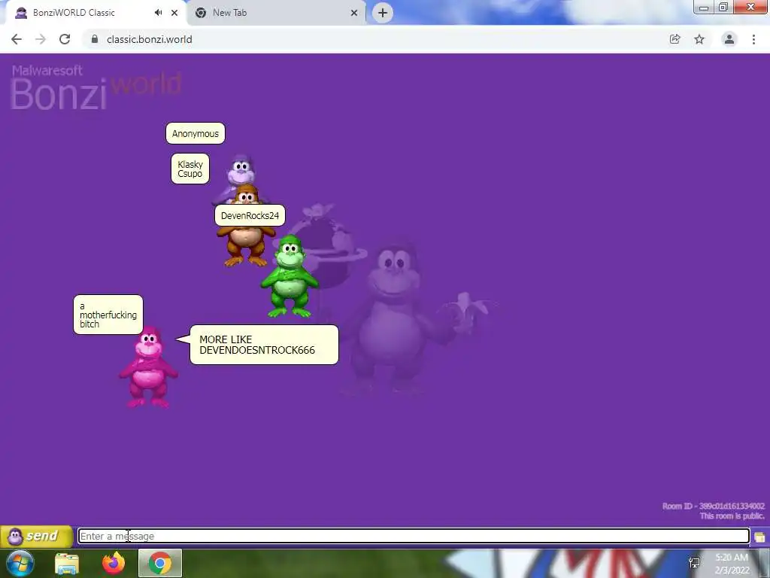This screenshot has width=770, height=578.
Task: Open a new browser tab
Action: click(x=383, y=13)
